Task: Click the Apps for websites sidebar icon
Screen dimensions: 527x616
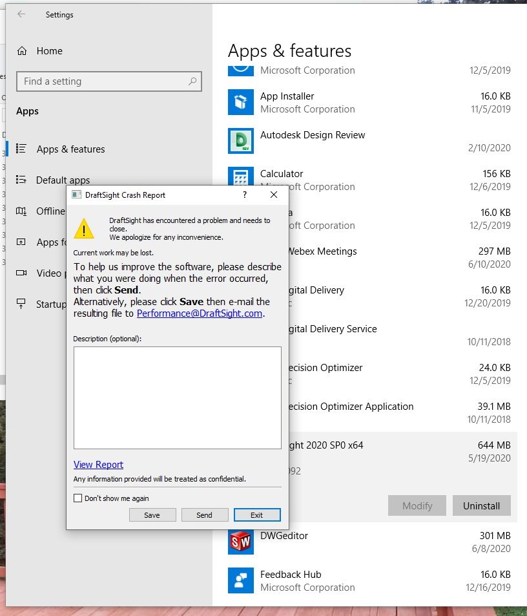Action: coord(21,242)
